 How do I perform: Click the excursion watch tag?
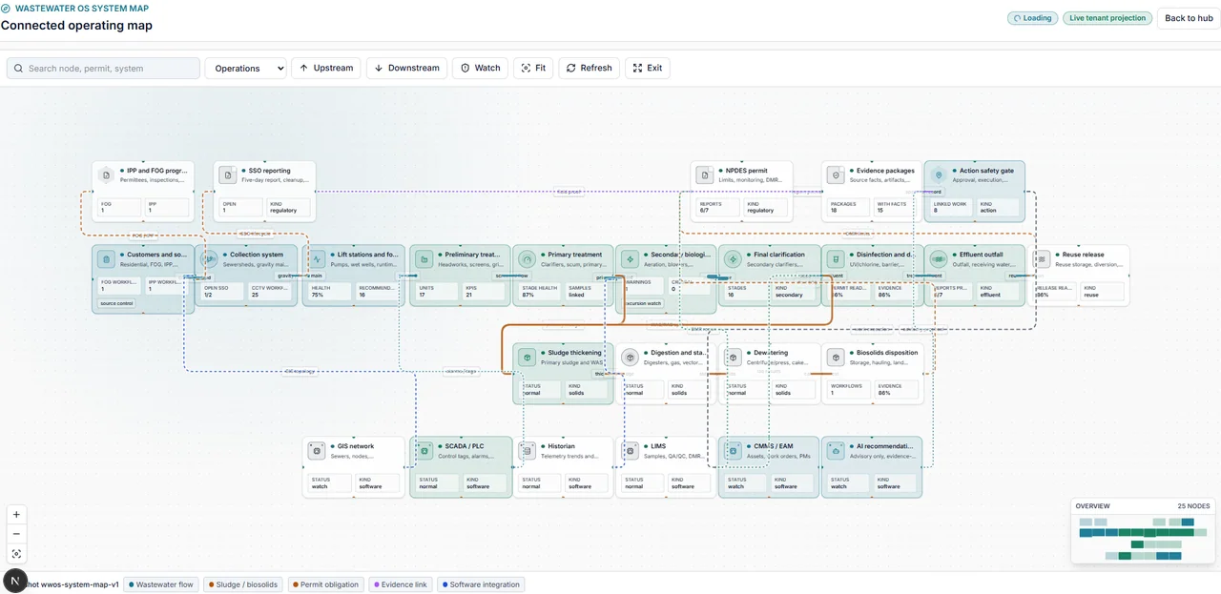click(x=644, y=303)
